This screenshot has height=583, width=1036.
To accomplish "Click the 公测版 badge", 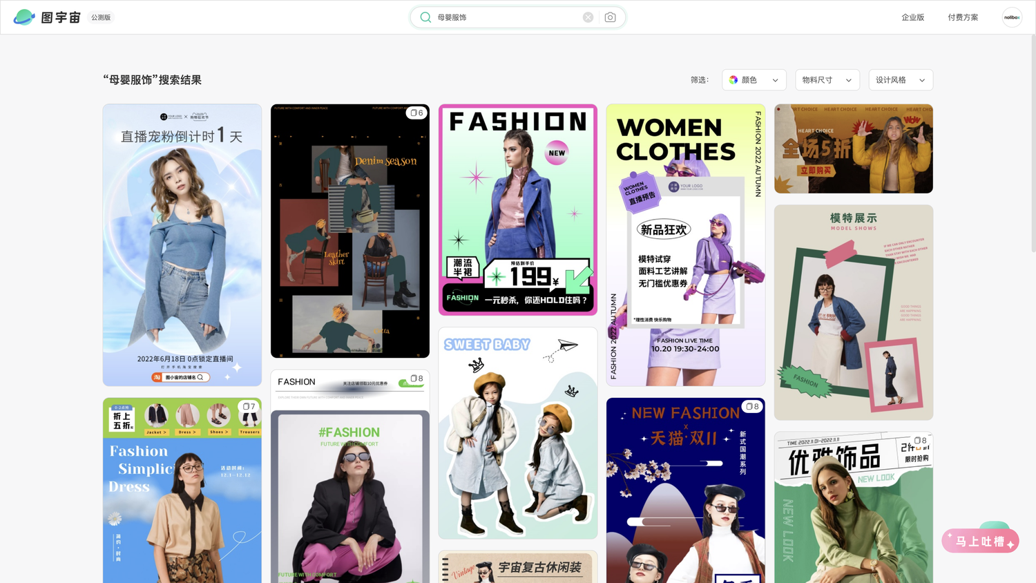I will tap(101, 17).
